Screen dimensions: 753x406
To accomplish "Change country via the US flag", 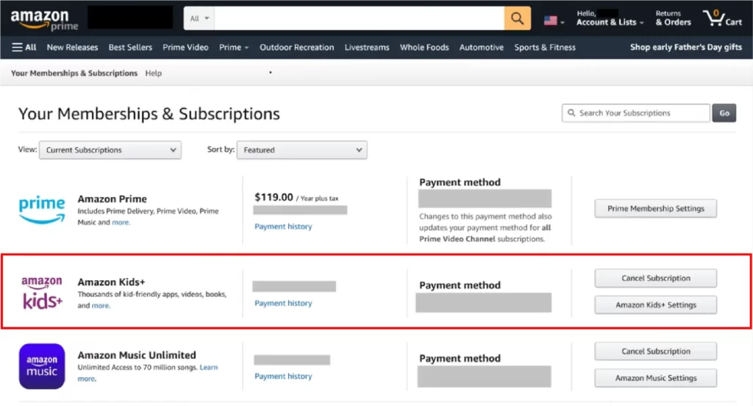I will [x=554, y=21].
